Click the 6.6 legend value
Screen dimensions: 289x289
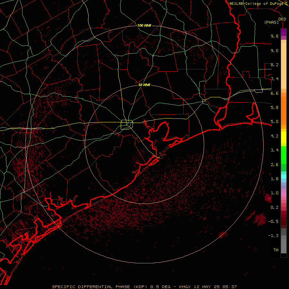click(x=275, y=93)
